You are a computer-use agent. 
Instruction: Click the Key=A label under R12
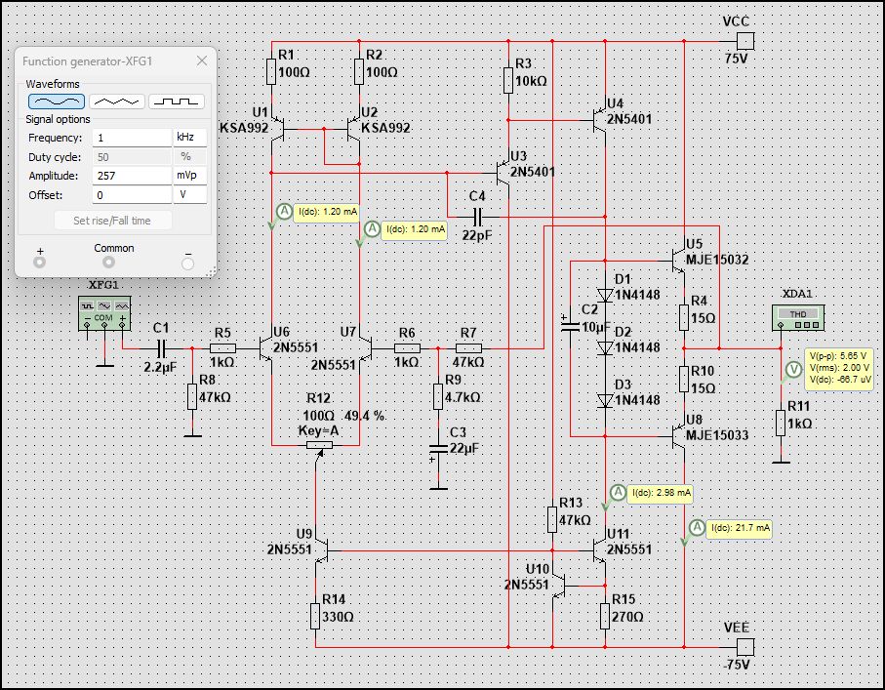pyautogui.click(x=319, y=431)
